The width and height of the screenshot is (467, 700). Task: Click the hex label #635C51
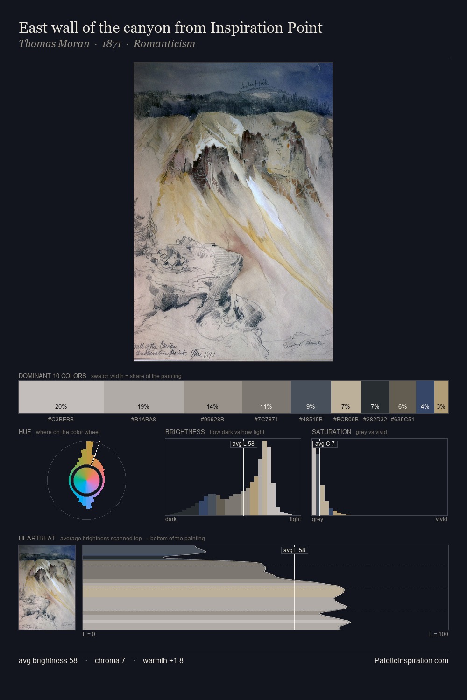click(x=403, y=420)
